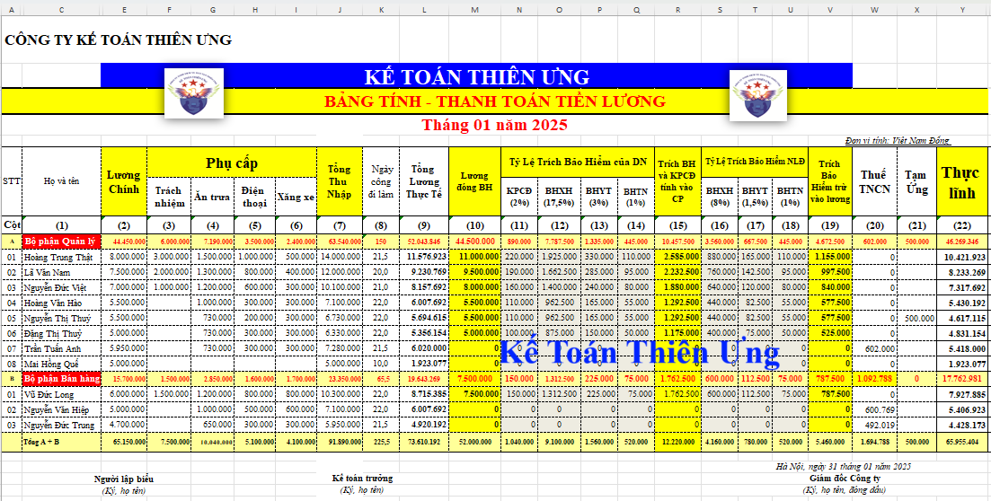The width and height of the screenshot is (991, 501).
Task: Select employee name "Vũ Đức Long"
Action: coord(61,394)
